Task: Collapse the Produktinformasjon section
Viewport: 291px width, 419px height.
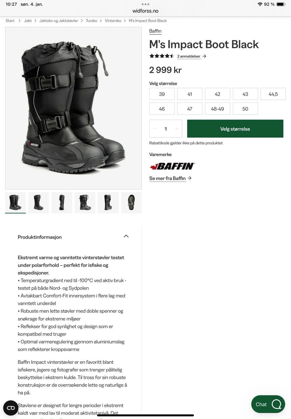Action: (x=126, y=236)
